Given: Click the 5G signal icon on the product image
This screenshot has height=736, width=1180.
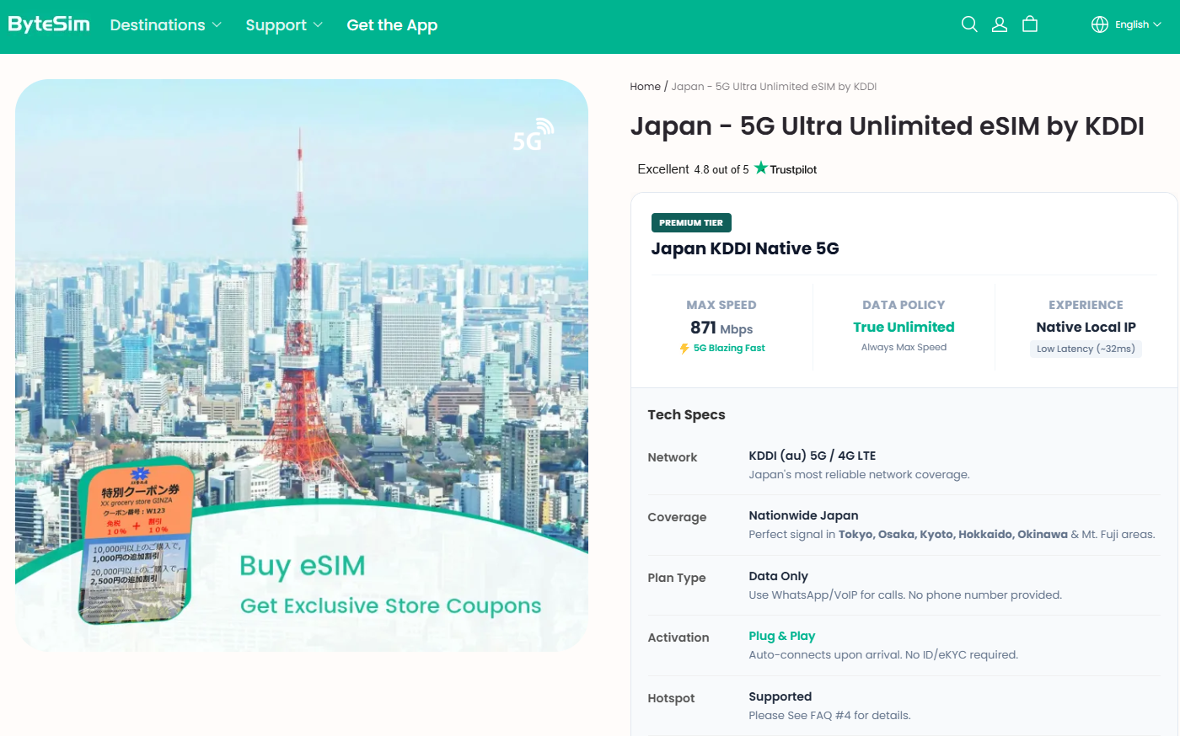Looking at the screenshot, I should 534,135.
